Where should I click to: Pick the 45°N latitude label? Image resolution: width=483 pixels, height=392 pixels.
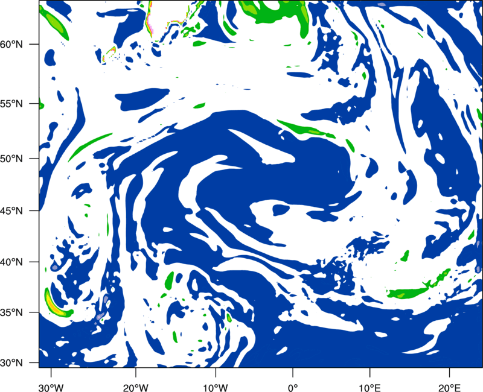(11, 211)
